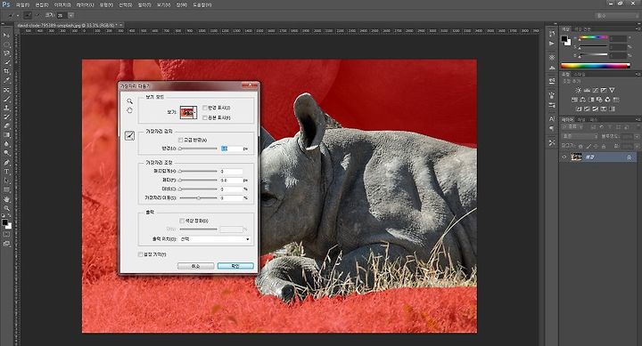This screenshot has height=346, width=642.
Task: Select the Crop tool
Action: point(6,71)
